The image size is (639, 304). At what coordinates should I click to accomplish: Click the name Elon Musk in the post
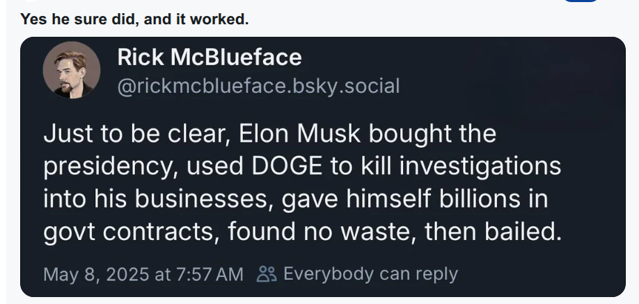tap(299, 134)
